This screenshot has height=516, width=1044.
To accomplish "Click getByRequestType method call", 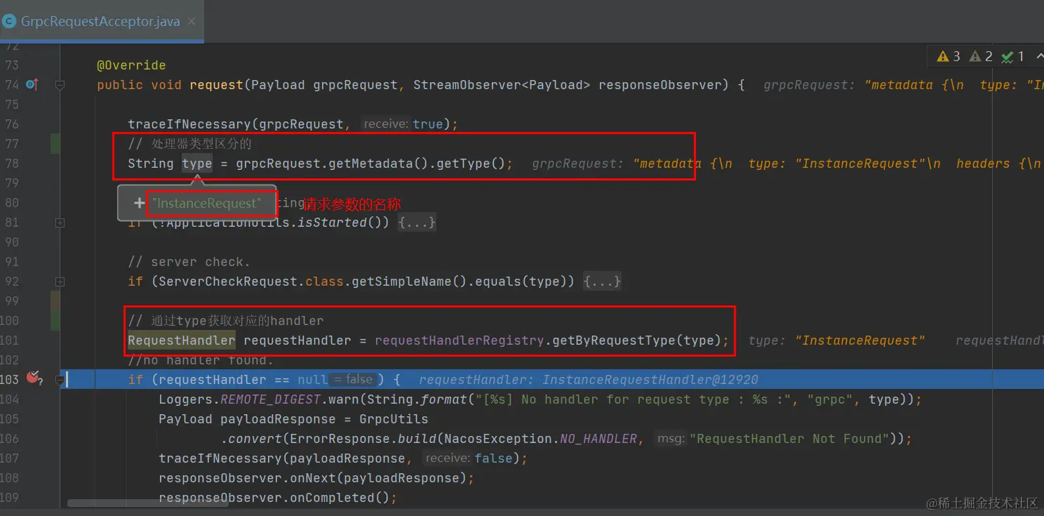I will (x=614, y=340).
